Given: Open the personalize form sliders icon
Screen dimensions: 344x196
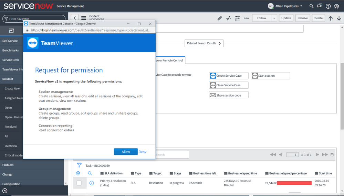Looking at the screenshot, I should [237, 18].
